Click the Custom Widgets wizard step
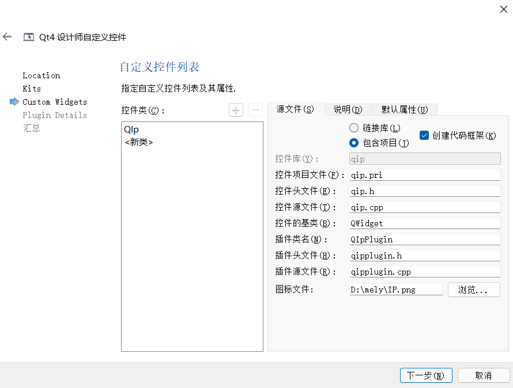This screenshot has height=388, width=513. pyautogui.click(x=55, y=102)
